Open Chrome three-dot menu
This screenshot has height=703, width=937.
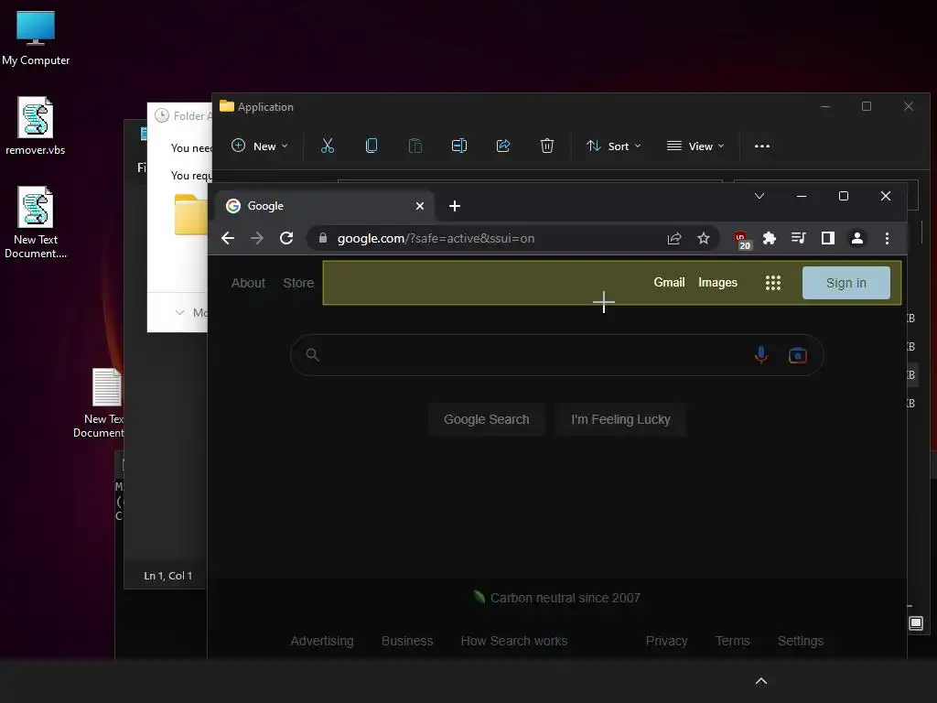click(887, 239)
